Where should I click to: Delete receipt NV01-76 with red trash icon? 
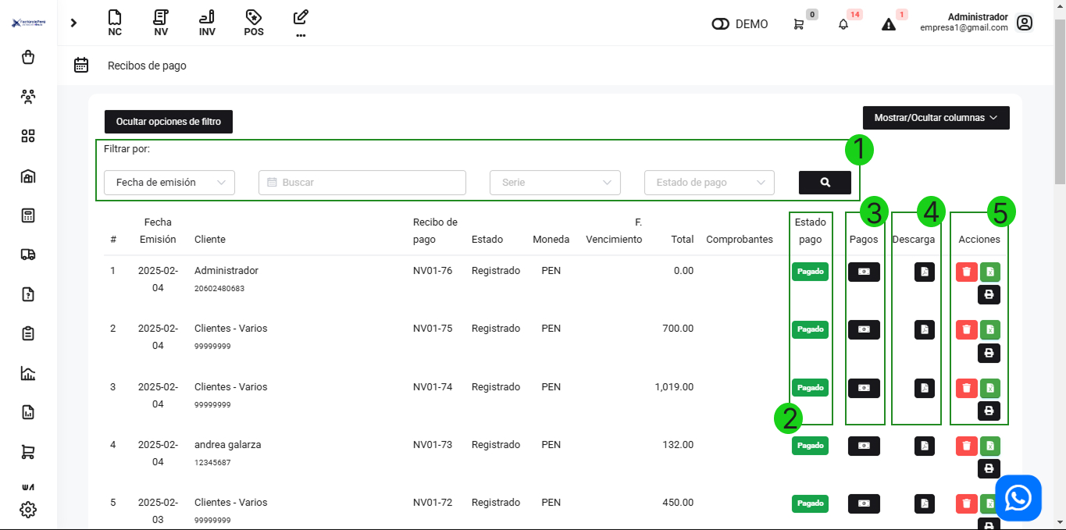coord(966,272)
